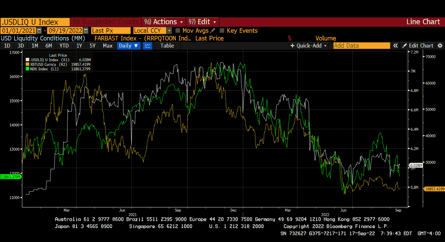Open the Edit menu
Viewport: 445px width, 242px height.
tap(202, 22)
